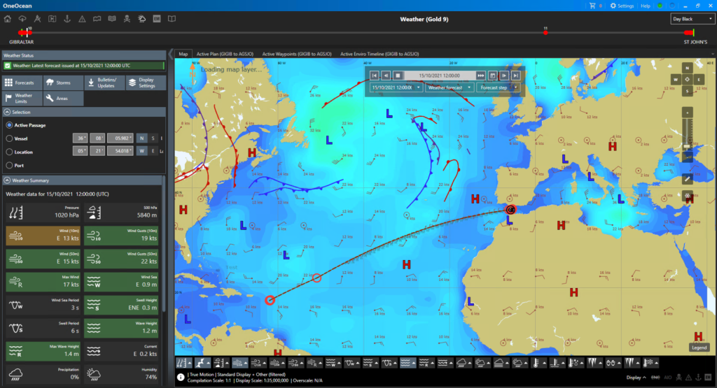Click the weather sun-cloud toolbar icon

pos(141,18)
